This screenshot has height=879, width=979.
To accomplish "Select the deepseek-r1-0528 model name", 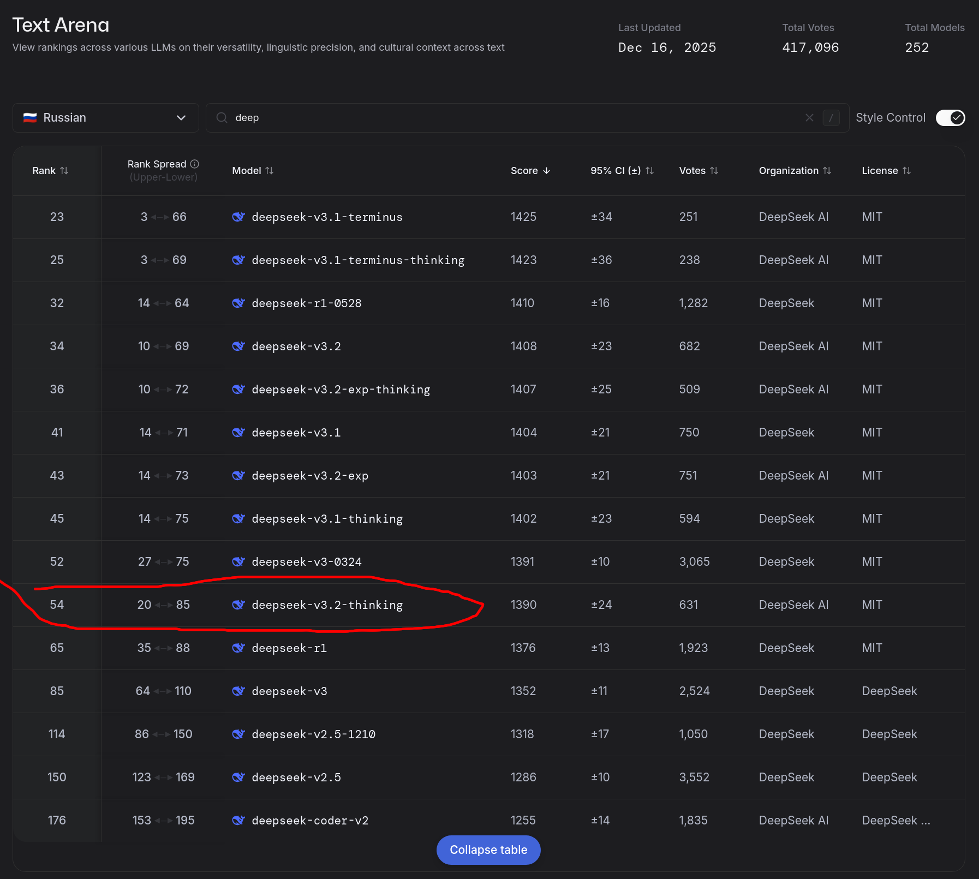I will (307, 303).
